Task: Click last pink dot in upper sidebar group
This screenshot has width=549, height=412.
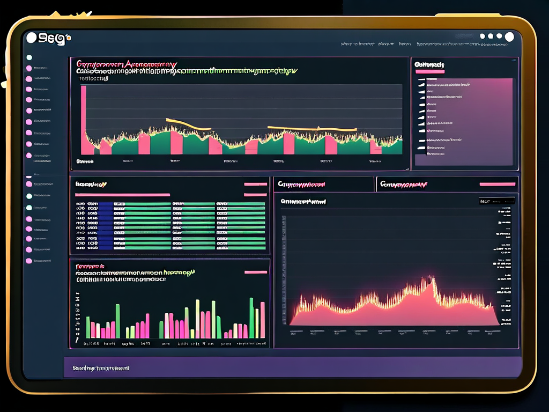Action: (x=29, y=156)
